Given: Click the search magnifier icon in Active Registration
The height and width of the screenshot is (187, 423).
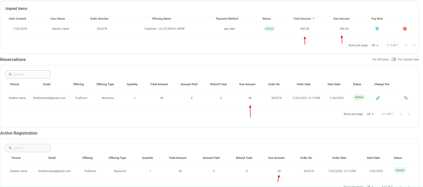Looking at the screenshot, I should point(10,148).
